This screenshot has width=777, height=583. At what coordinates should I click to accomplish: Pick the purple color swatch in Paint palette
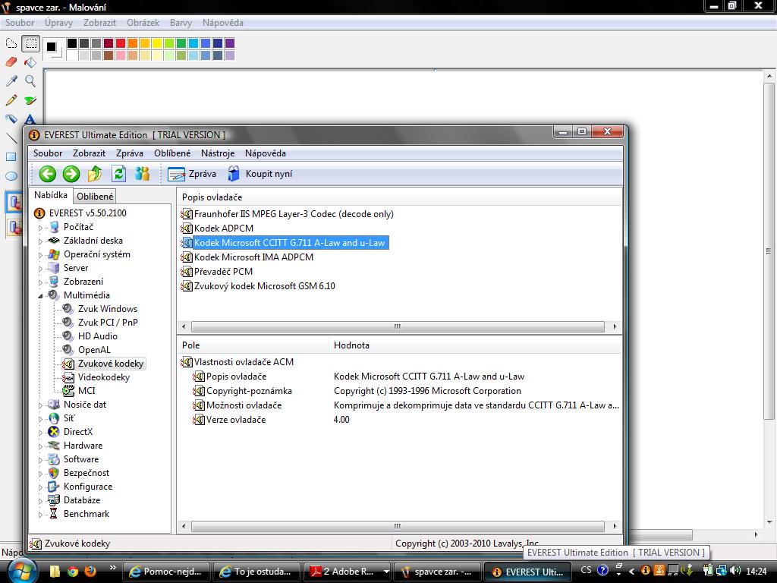(x=230, y=43)
